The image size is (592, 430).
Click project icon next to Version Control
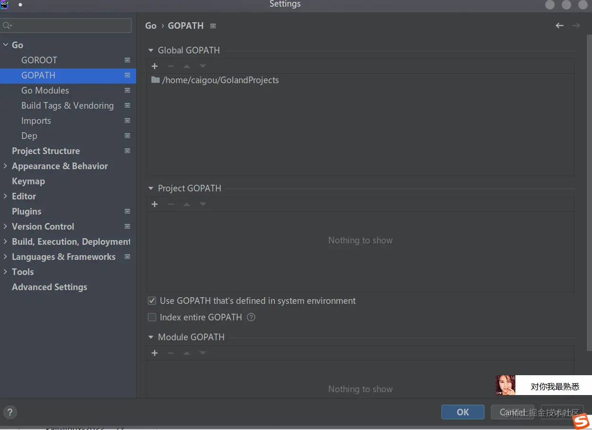click(x=127, y=226)
